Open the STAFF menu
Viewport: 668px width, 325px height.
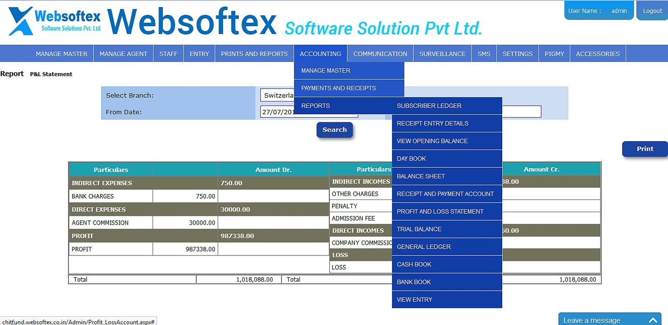click(168, 54)
